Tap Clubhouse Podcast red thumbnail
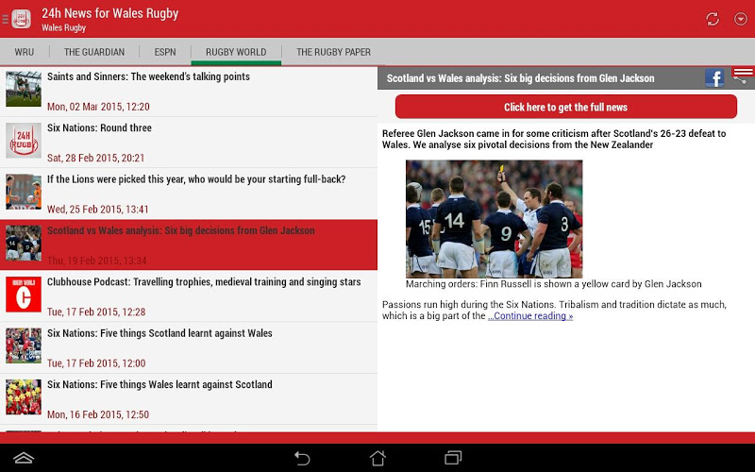 pyautogui.click(x=24, y=295)
